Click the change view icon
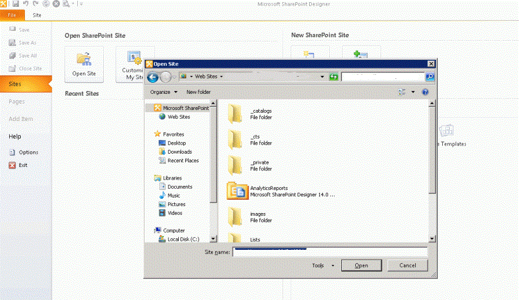This screenshot has width=519, height=300. tap(402, 92)
